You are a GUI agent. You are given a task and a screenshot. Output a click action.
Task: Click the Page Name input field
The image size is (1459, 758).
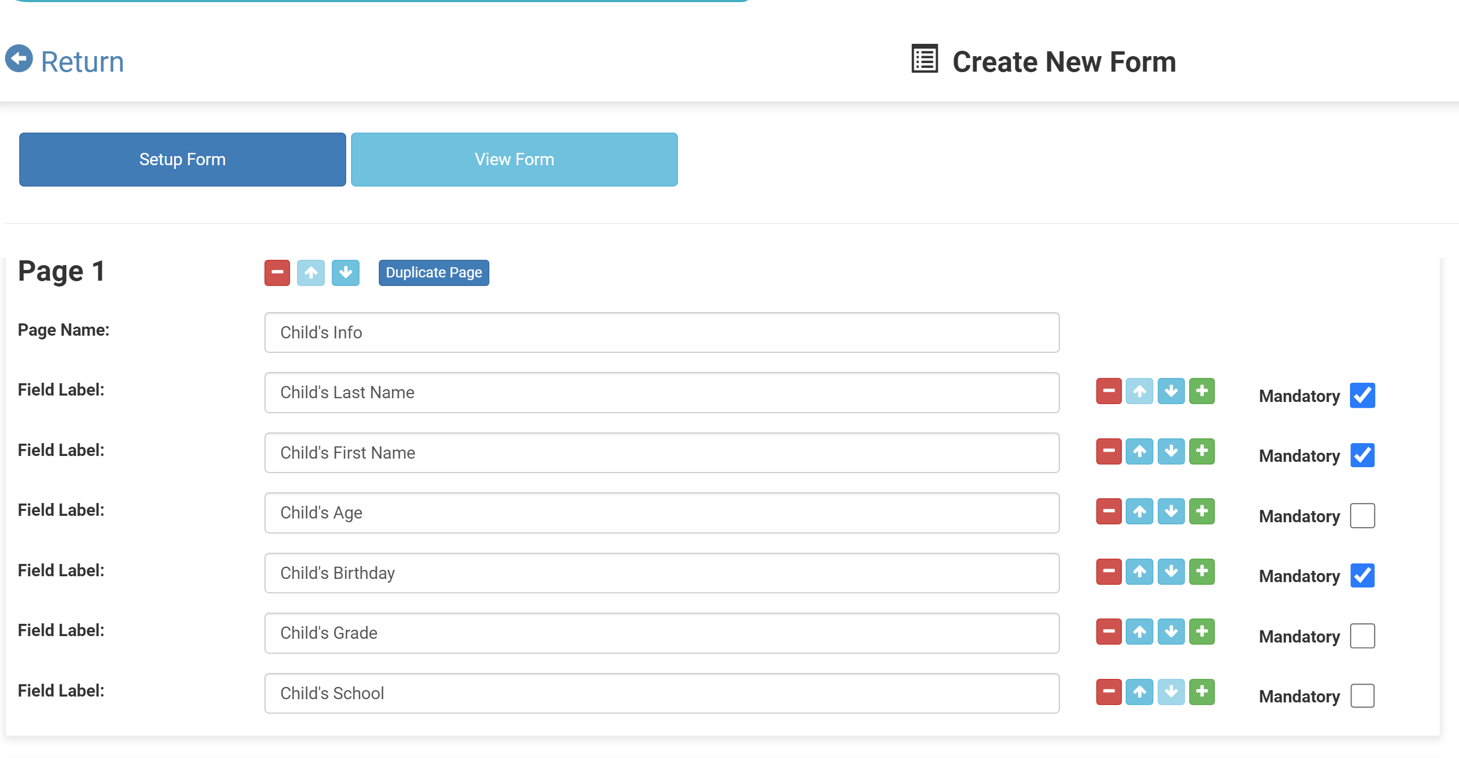click(661, 332)
